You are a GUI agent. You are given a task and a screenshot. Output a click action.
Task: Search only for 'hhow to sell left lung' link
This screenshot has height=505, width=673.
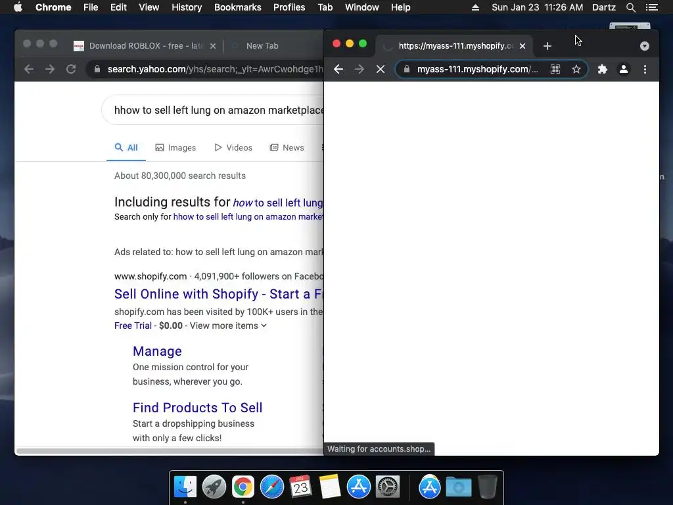pos(248,216)
